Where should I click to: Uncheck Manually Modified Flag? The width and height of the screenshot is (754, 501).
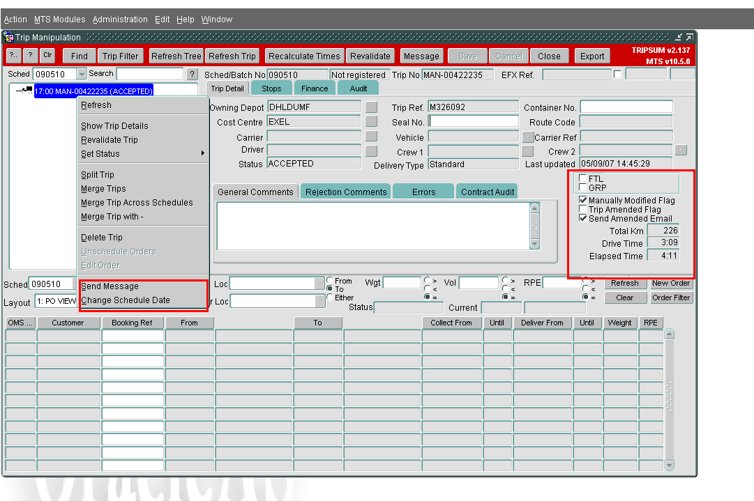[x=583, y=200]
